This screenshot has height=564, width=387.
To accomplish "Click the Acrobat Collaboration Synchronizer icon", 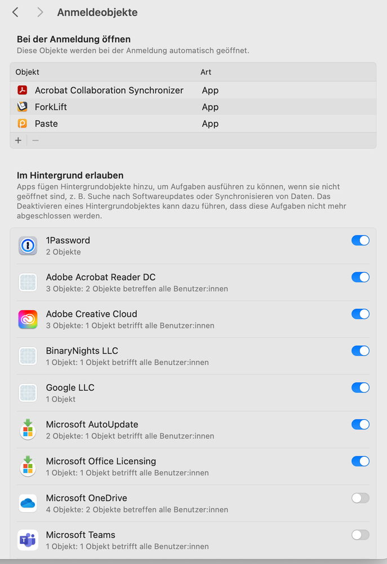I will coord(23,90).
